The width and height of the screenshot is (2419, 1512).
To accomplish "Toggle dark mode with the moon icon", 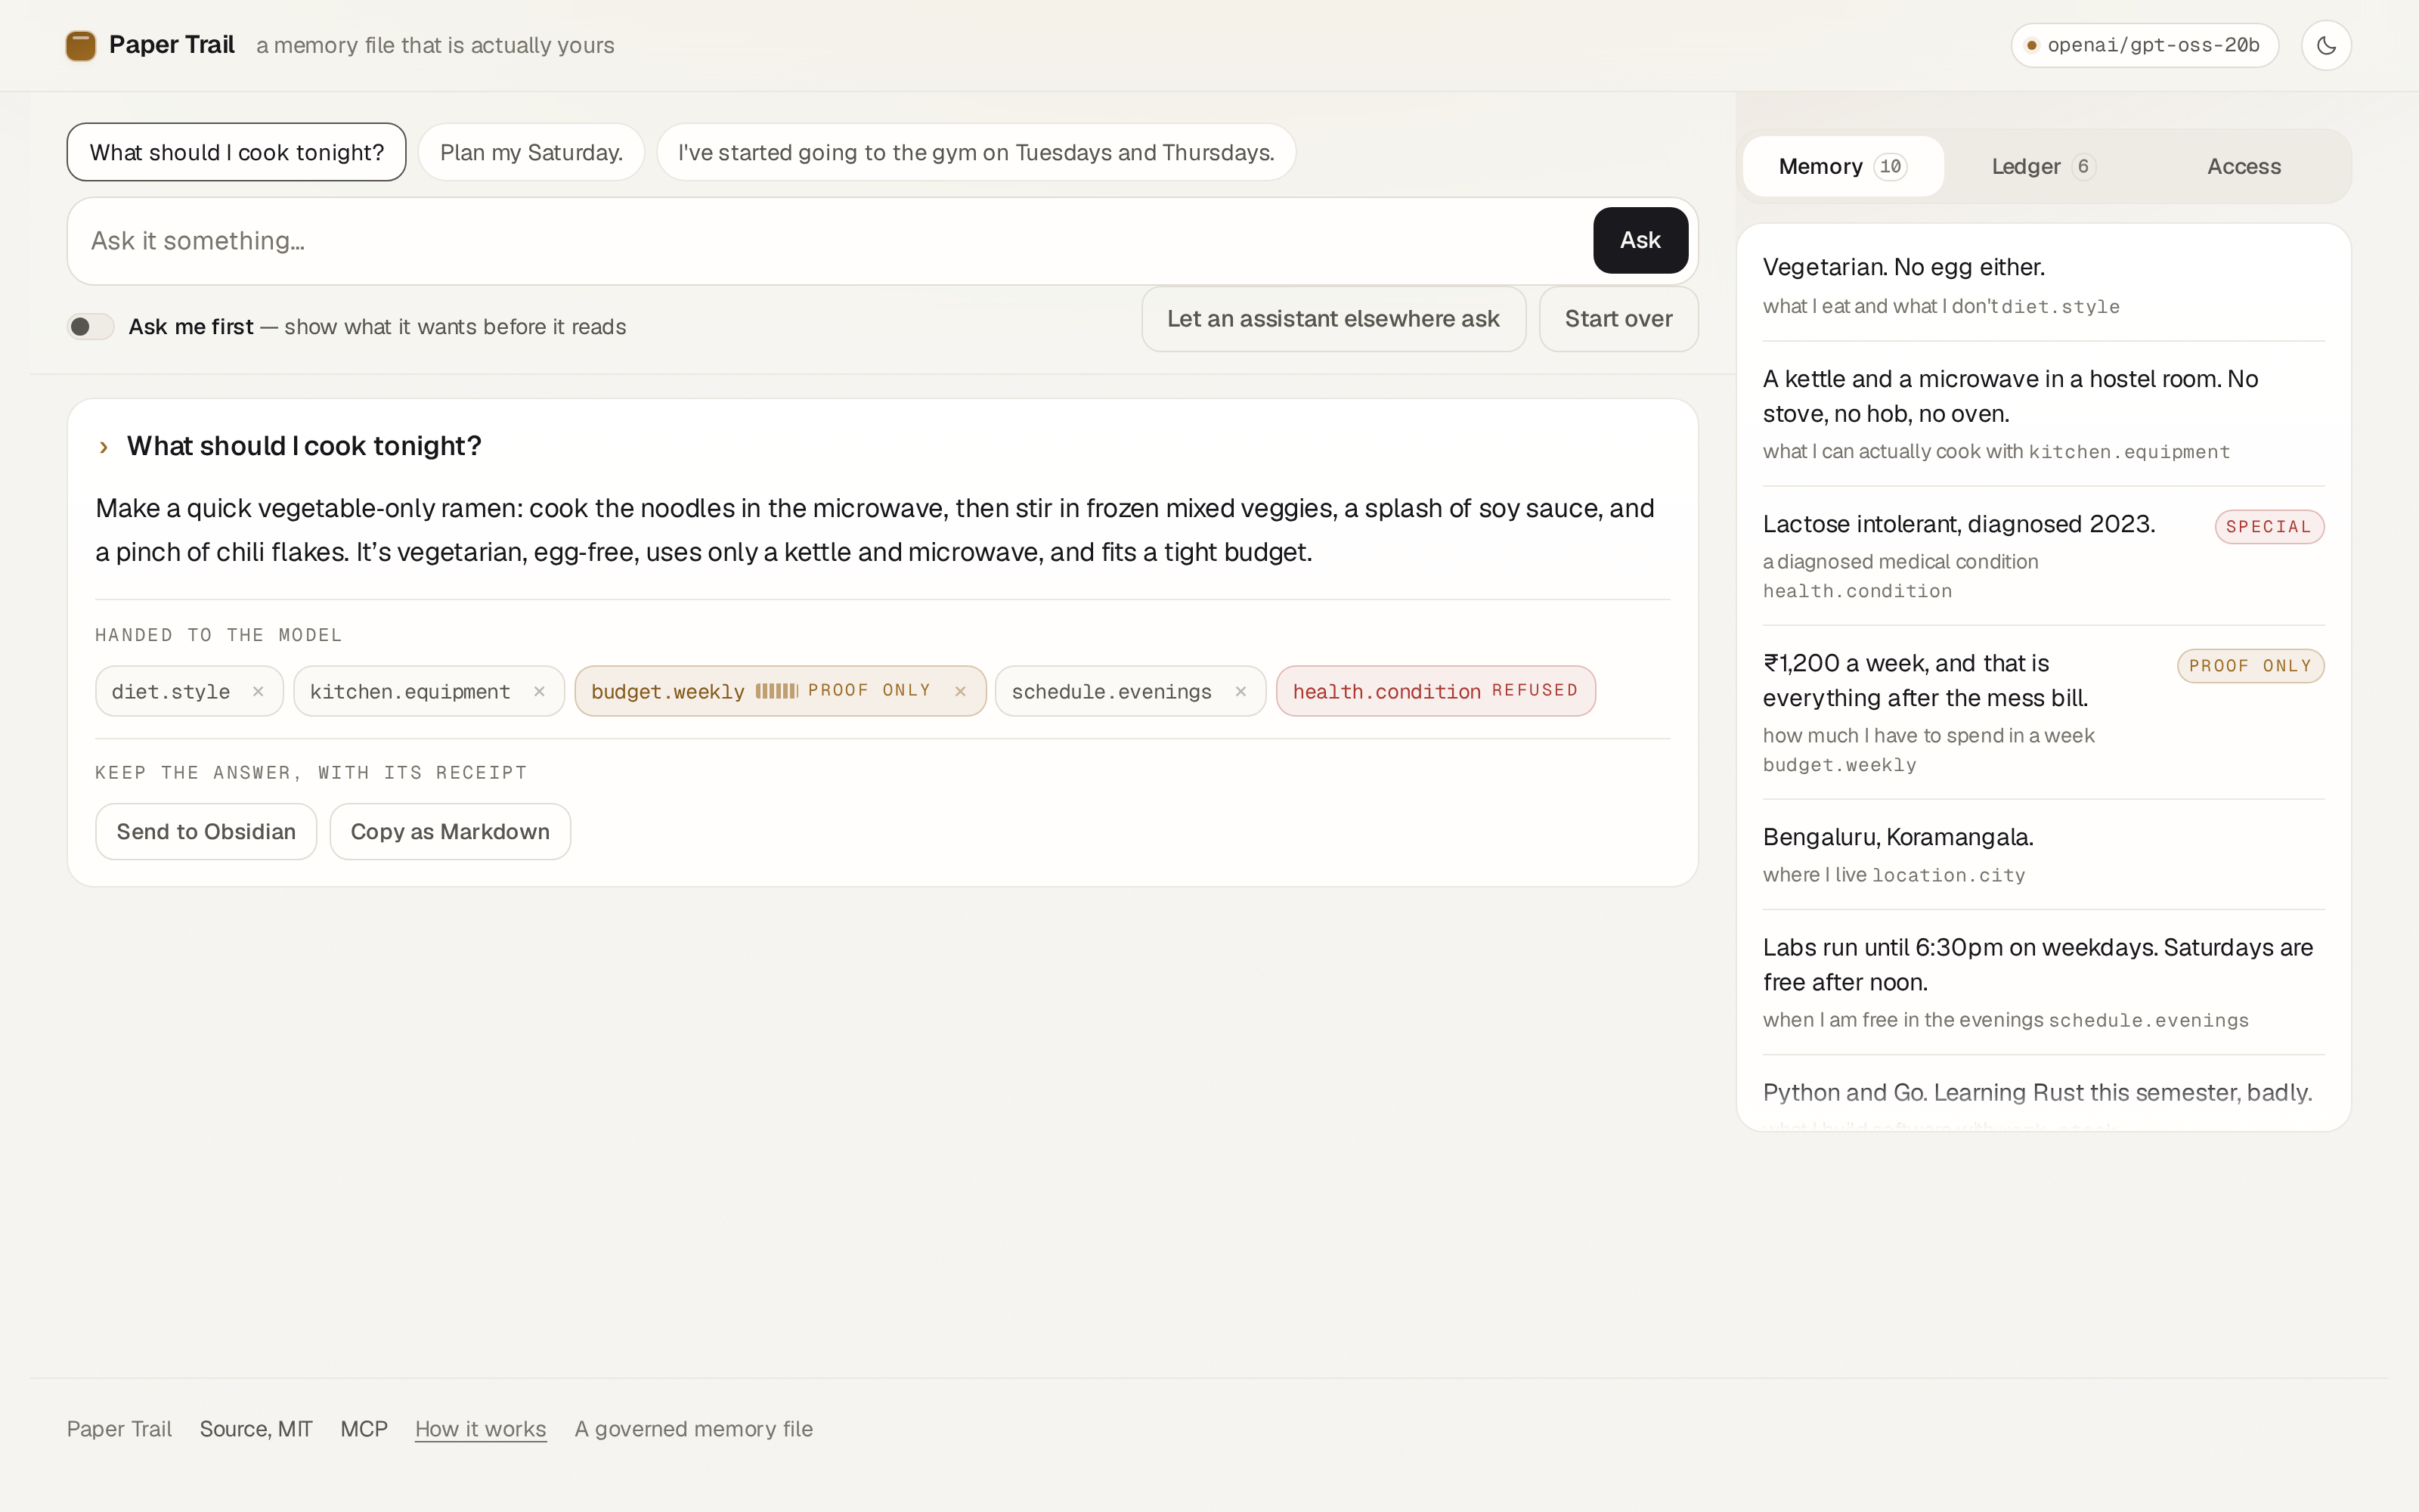I will (2326, 45).
